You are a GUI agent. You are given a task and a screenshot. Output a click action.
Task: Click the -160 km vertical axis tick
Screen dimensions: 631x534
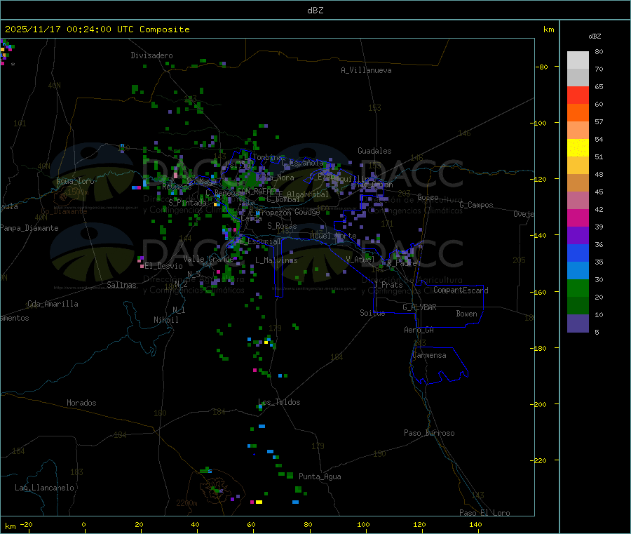539,292
